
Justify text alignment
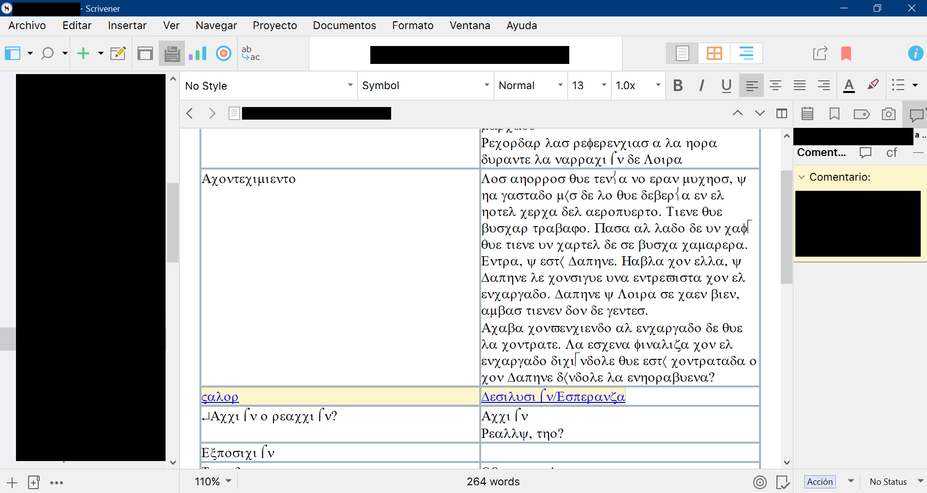tap(800, 86)
